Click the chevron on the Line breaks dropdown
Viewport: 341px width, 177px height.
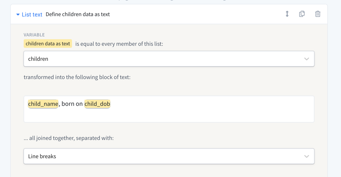coord(307,156)
